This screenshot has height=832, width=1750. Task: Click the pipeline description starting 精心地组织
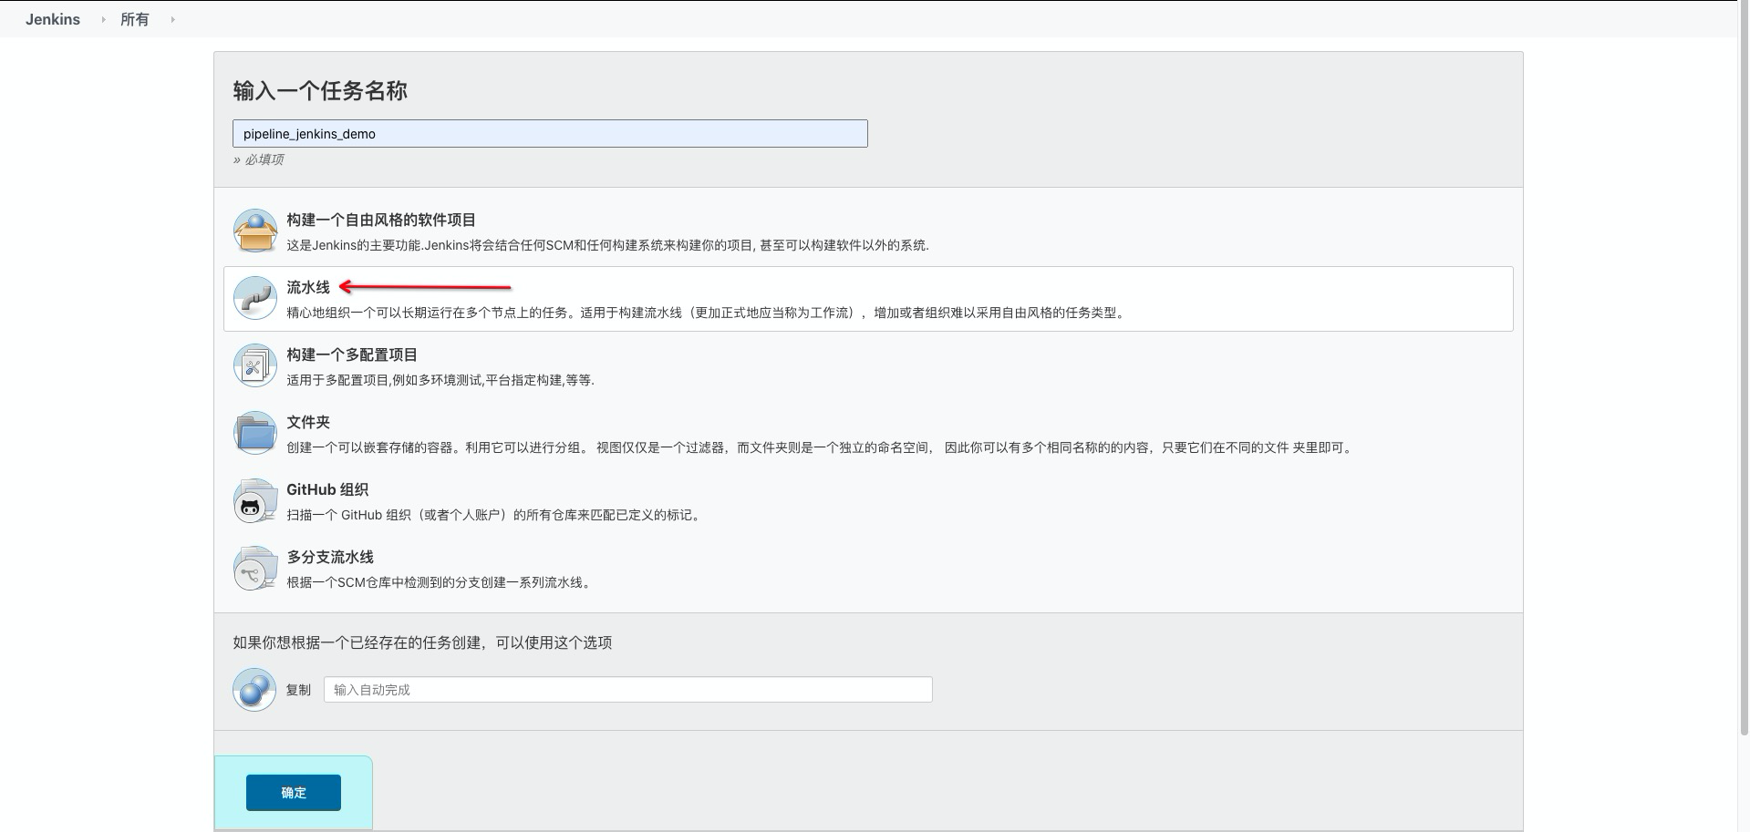pos(708,313)
